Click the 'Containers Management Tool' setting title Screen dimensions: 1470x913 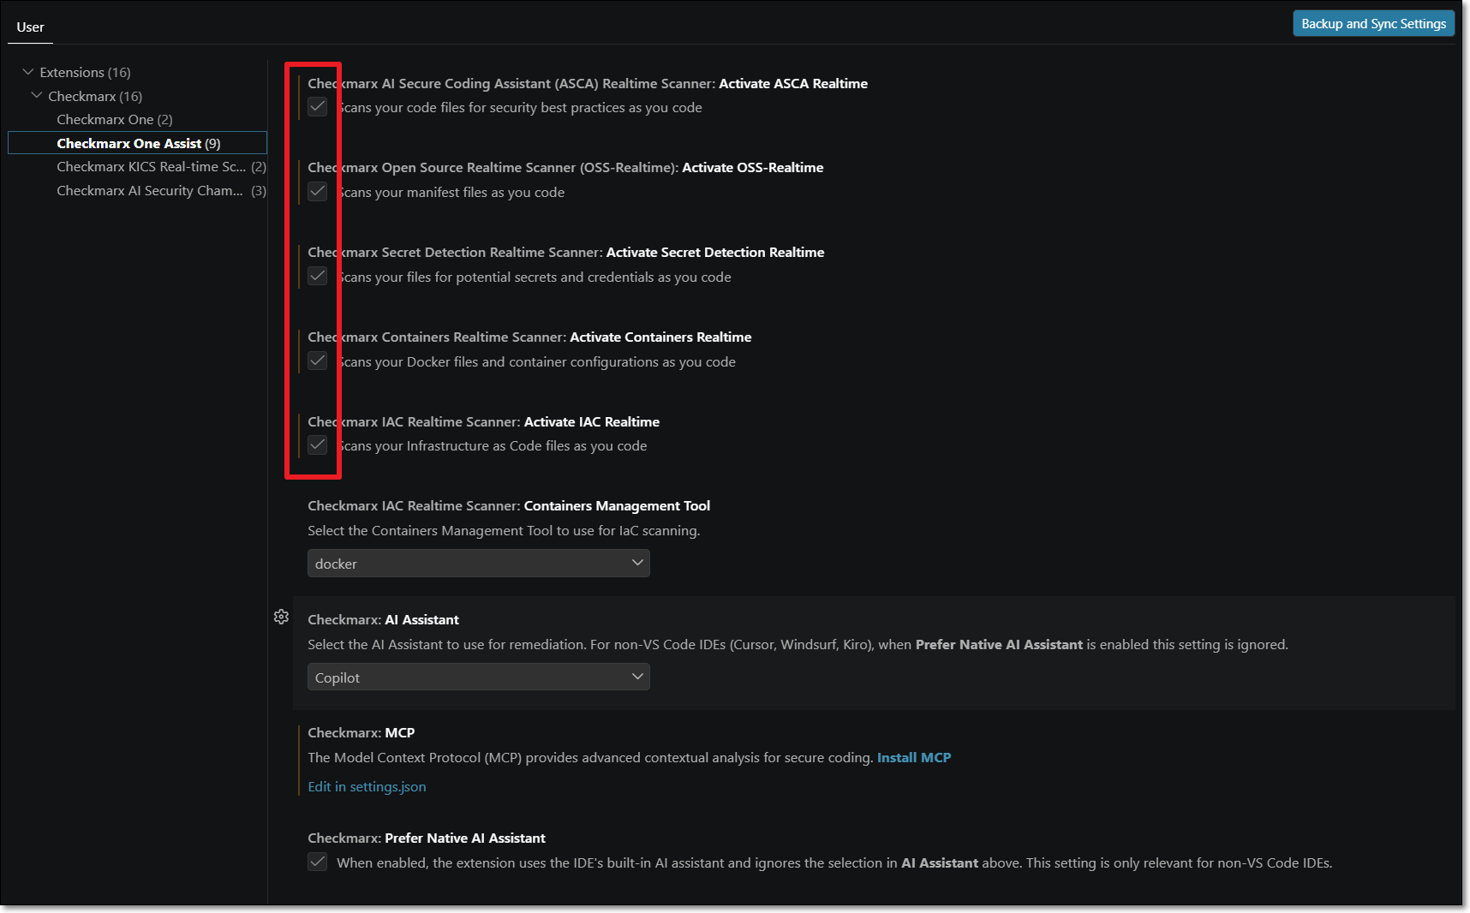(x=617, y=505)
